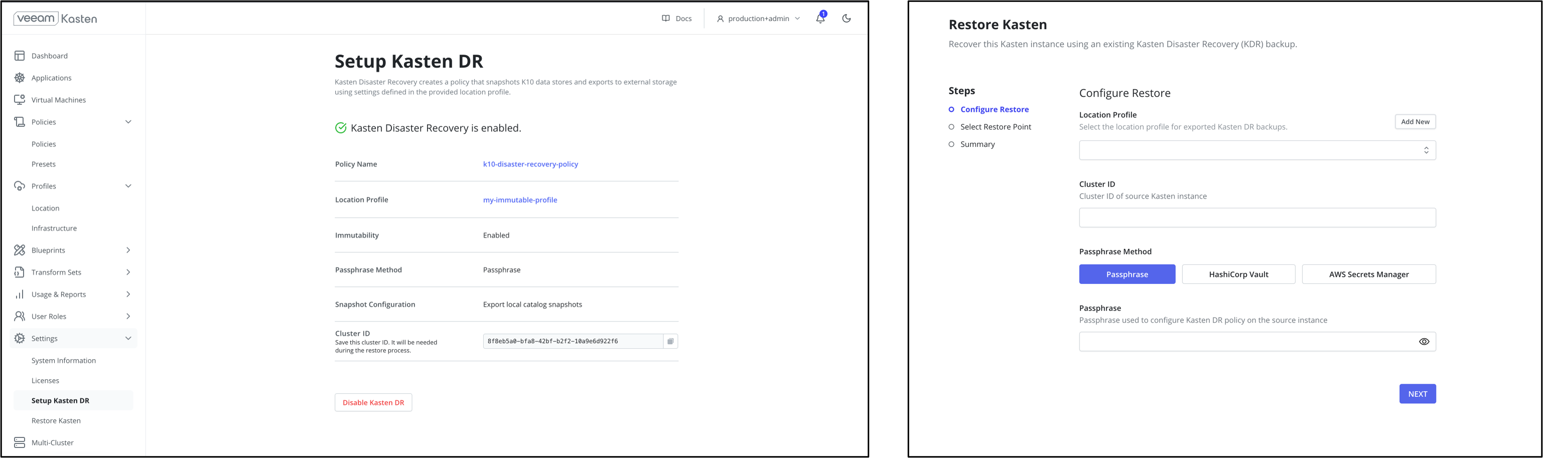Open the Policies submenu item
The width and height of the screenshot is (1543, 458).
44,144
